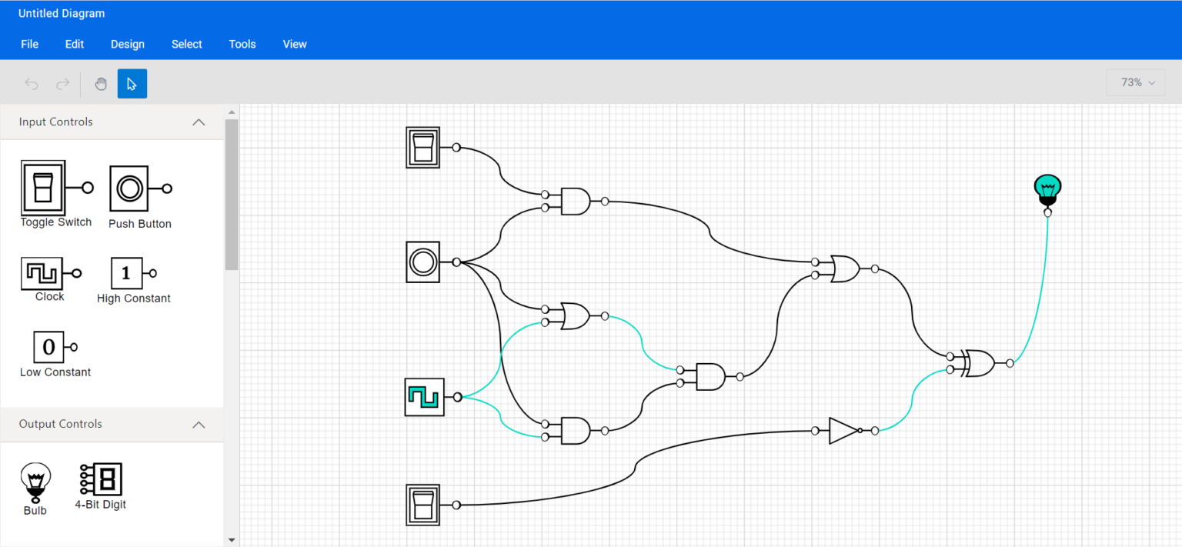Flip the bottom toggle switch on the canvas
Image resolution: width=1182 pixels, height=547 pixels.
pos(422,504)
